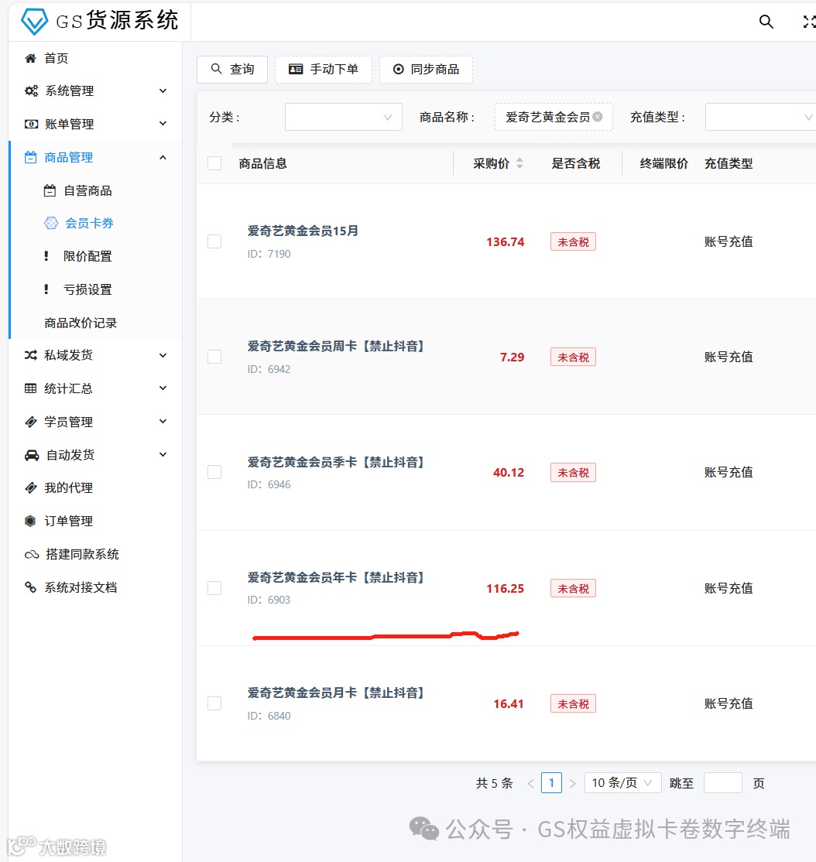This screenshot has height=862, width=816.
Task: Click the 查询 button
Action: pyautogui.click(x=232, y=70)
